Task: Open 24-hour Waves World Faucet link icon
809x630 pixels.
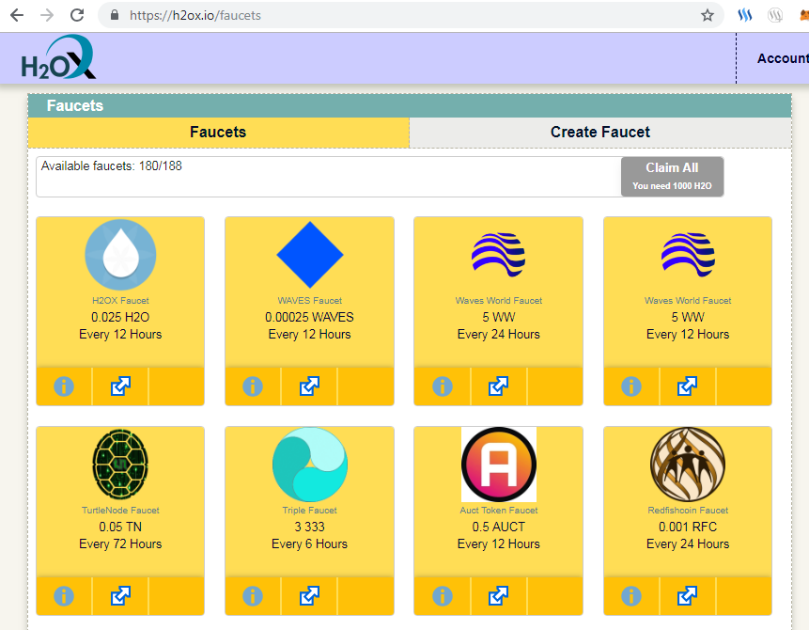Action: pyautogui.click(x=498, y=386)
